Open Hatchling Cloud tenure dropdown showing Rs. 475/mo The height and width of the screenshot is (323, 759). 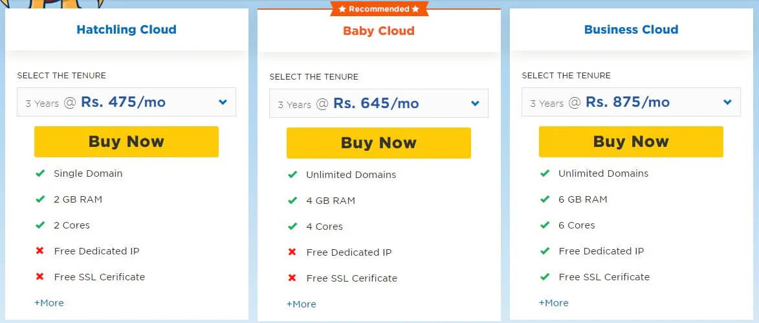click(x=126, y=102)
